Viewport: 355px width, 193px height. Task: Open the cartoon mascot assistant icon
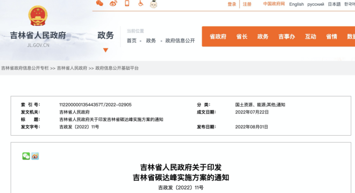153,4
